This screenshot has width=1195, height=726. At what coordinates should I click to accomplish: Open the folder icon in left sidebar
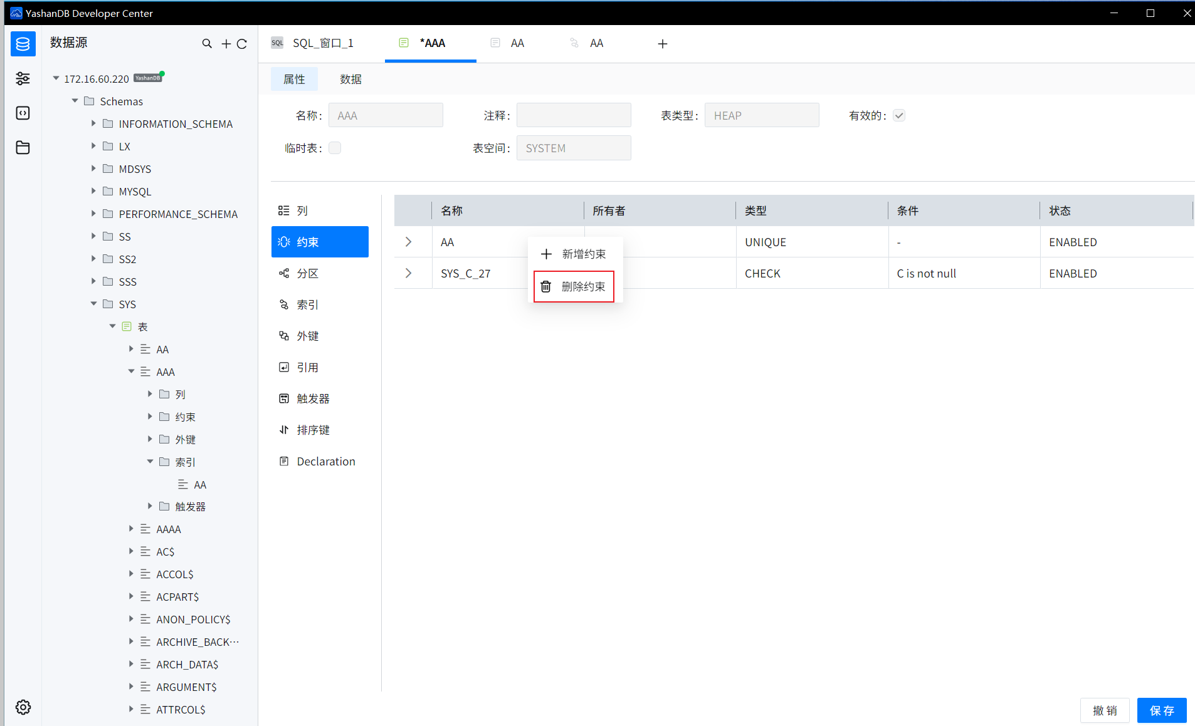(23, 147)
